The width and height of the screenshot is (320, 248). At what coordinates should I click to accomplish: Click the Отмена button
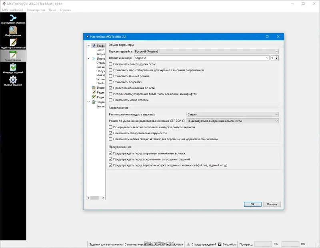coord(272,204)
